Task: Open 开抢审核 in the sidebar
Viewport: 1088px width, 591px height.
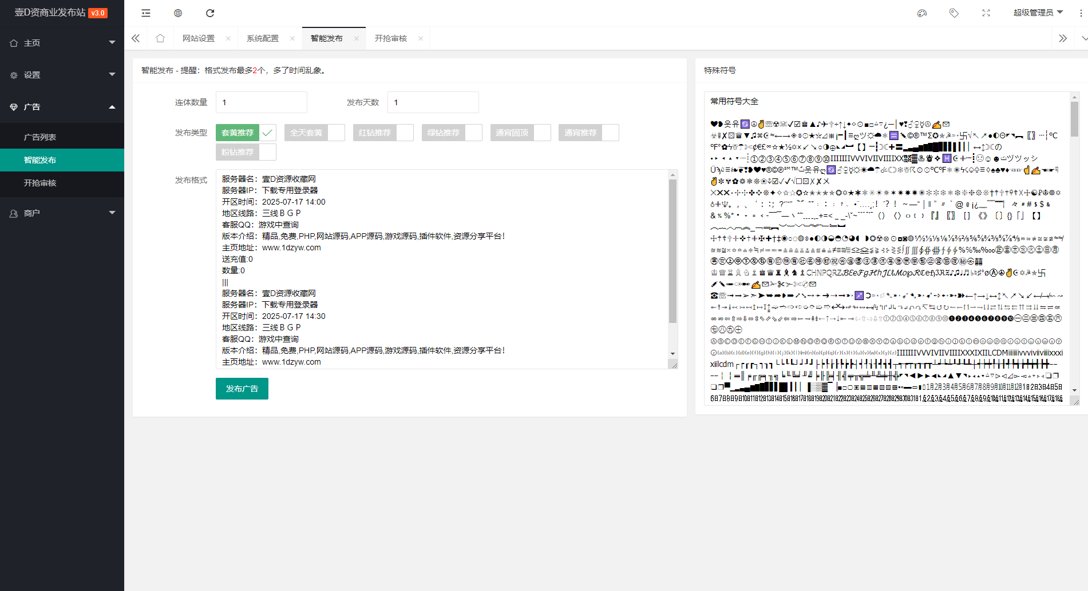Action: click(62, 183)
